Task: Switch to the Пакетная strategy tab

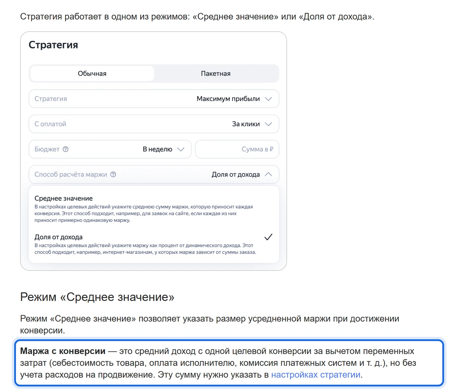Action: click(x=216, y=73)
